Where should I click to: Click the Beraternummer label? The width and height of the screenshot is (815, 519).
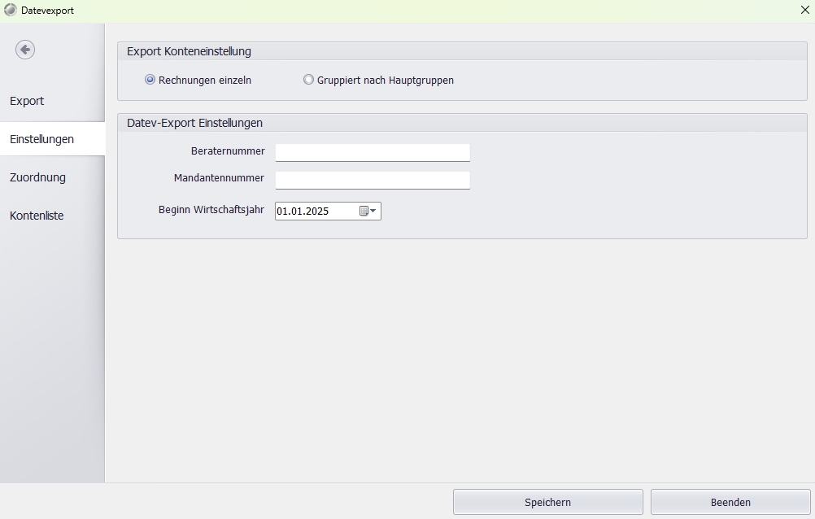(x=228, y=151)
